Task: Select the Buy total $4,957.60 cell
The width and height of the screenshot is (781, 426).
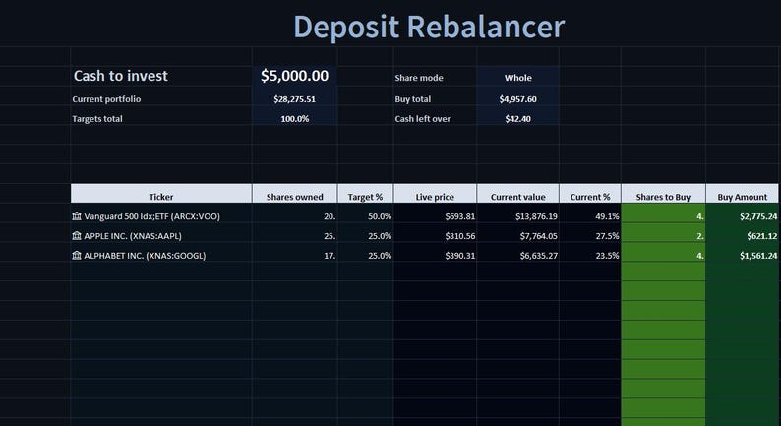Action: click(518, 99)
